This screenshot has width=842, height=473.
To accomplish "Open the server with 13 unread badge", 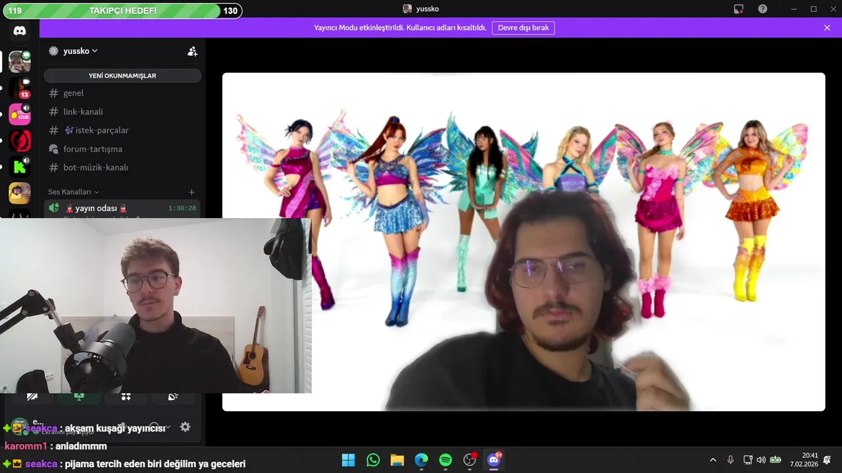I will click(20, 88).
